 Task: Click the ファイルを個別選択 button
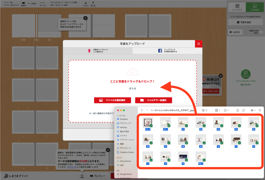[x=113, y=100]
